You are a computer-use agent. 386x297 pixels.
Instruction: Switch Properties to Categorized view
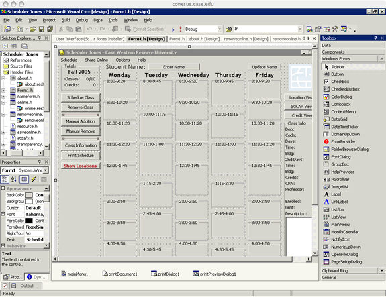tap(5, 179)
